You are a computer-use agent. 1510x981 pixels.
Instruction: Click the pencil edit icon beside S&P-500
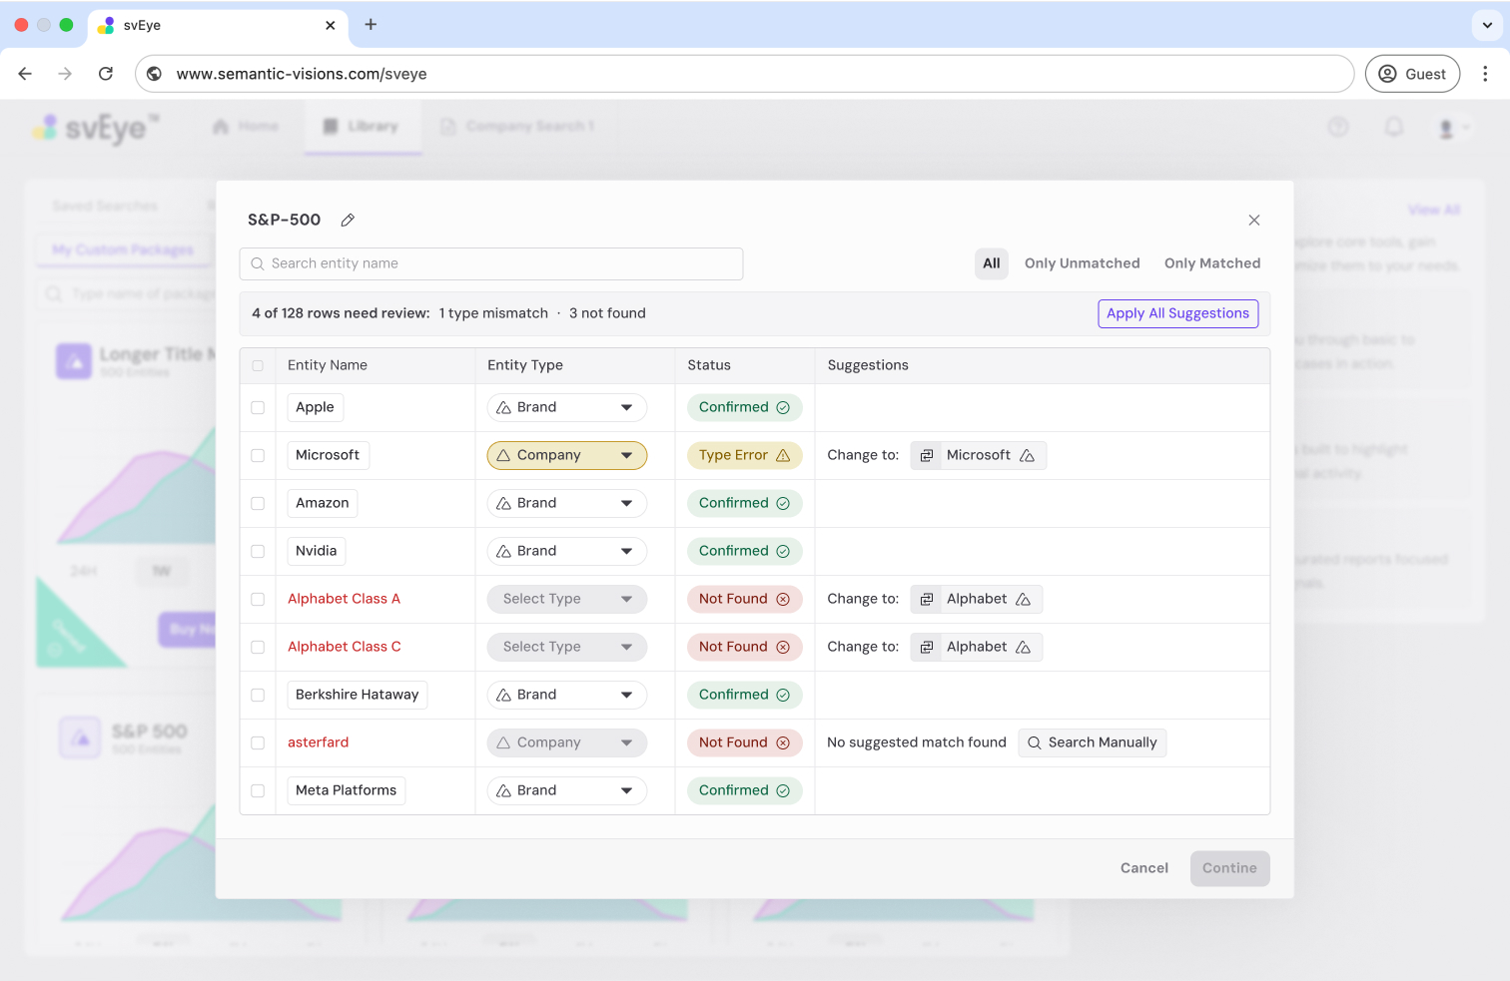(348, 220)
